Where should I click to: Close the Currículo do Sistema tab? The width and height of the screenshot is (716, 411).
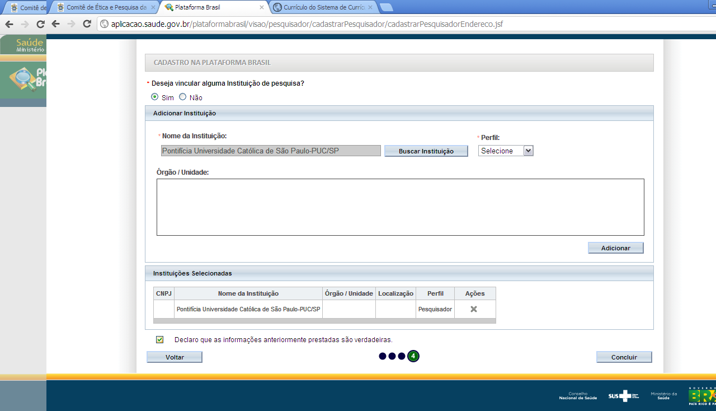point(370,8)
